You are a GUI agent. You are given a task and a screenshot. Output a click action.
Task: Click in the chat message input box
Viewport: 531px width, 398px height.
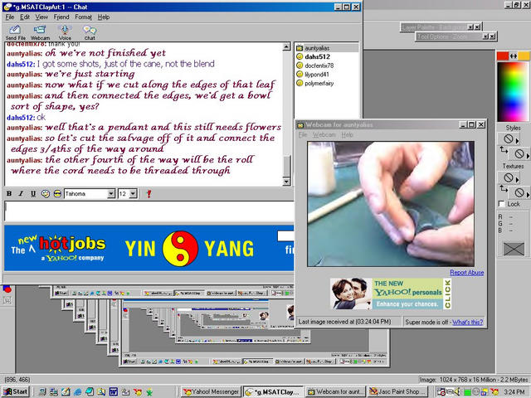pos(149,211)
